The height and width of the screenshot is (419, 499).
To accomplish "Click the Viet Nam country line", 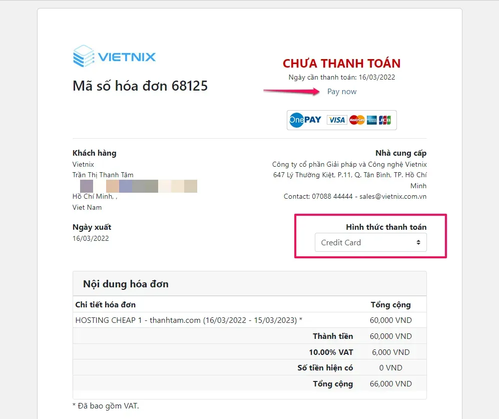I will pyautogui.click(x=87, y=207).
